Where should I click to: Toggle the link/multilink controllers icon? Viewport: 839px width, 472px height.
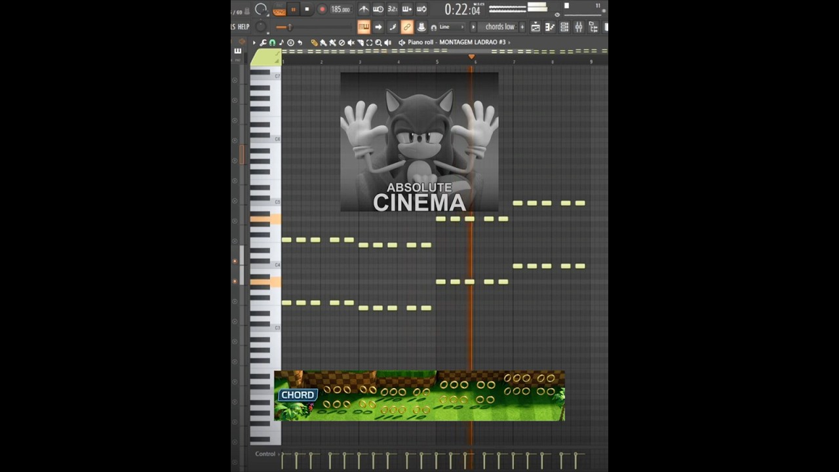click(x=407, y=27)
